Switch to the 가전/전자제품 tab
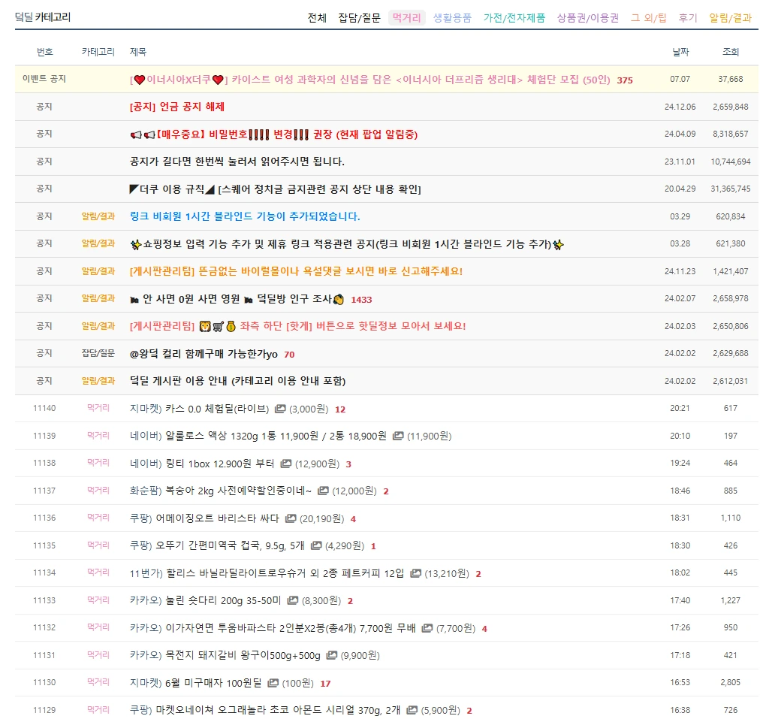This screenshot has width=760, height=719. click(x=511, y=18)
